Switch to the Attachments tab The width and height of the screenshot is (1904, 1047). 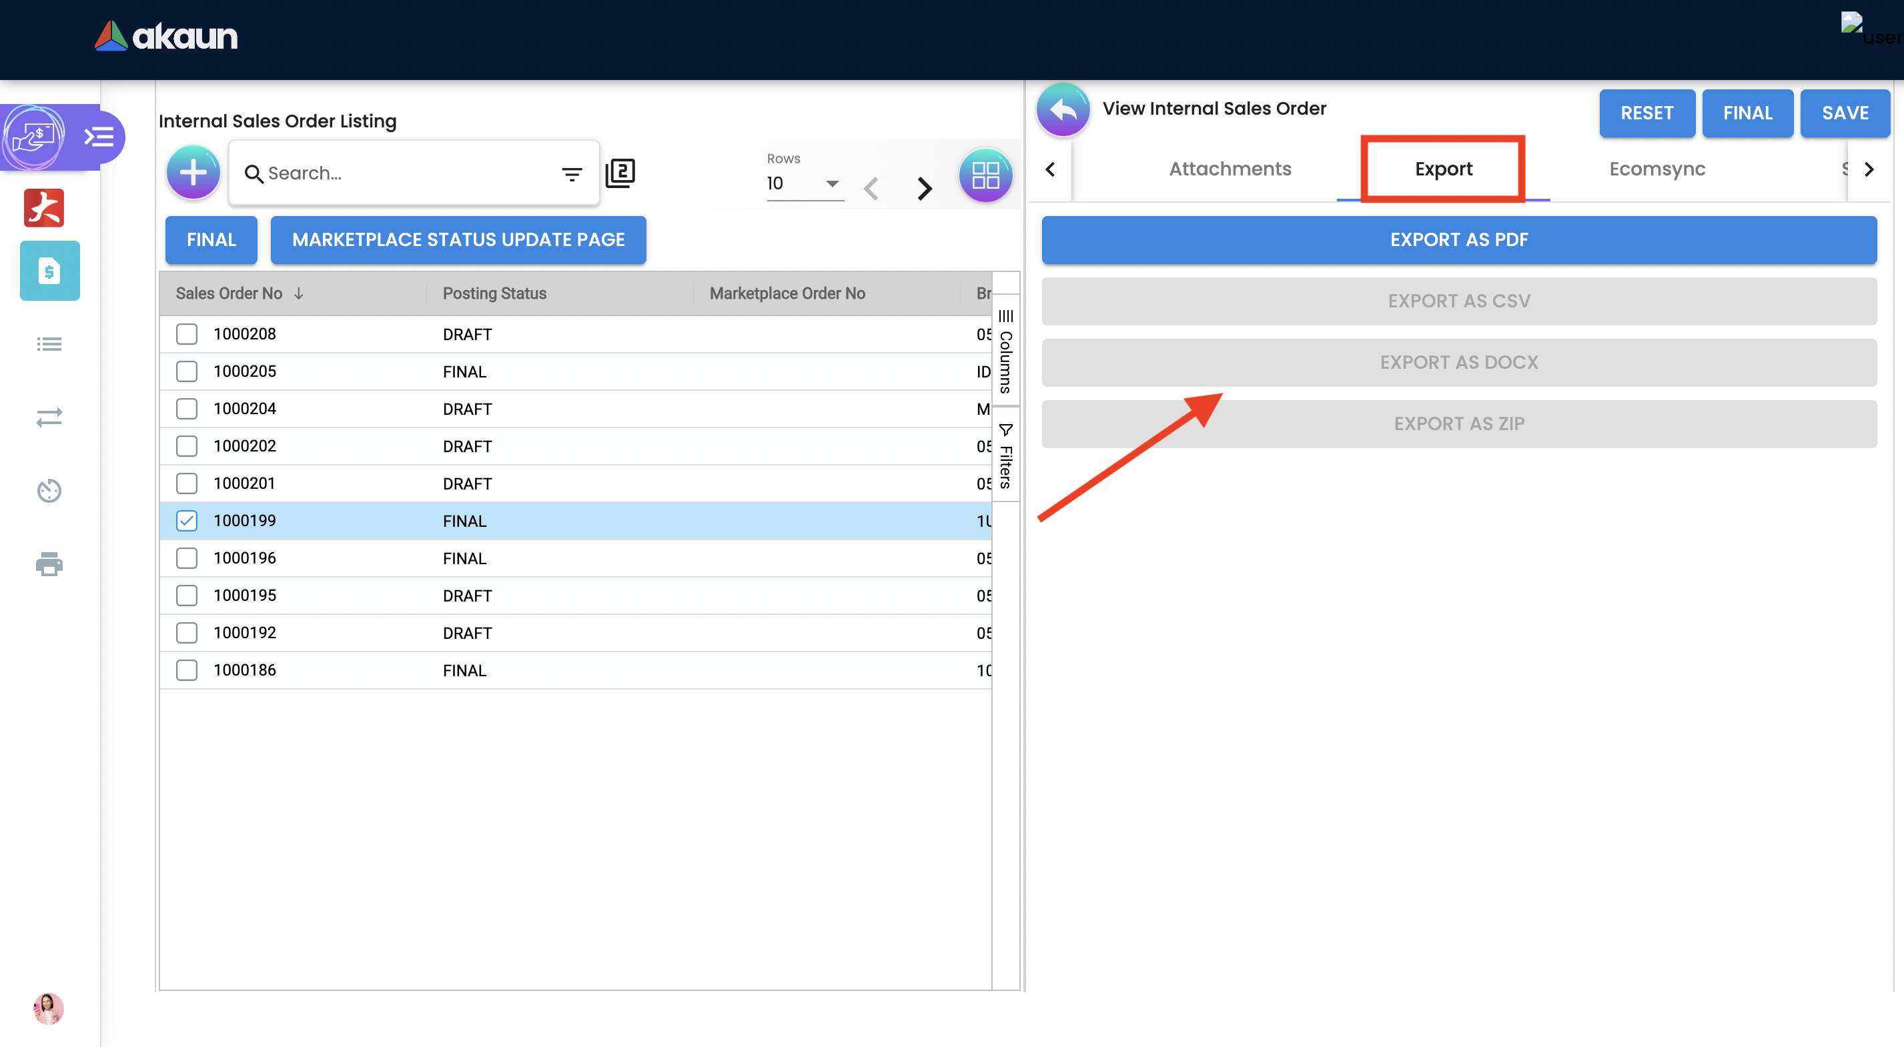tap(1230, 169)
